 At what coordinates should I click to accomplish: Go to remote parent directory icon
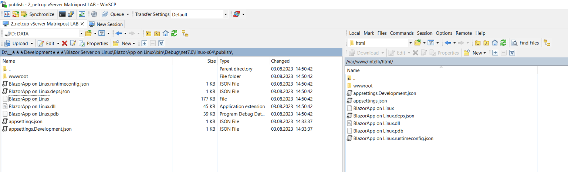click(x=478, y=43)
